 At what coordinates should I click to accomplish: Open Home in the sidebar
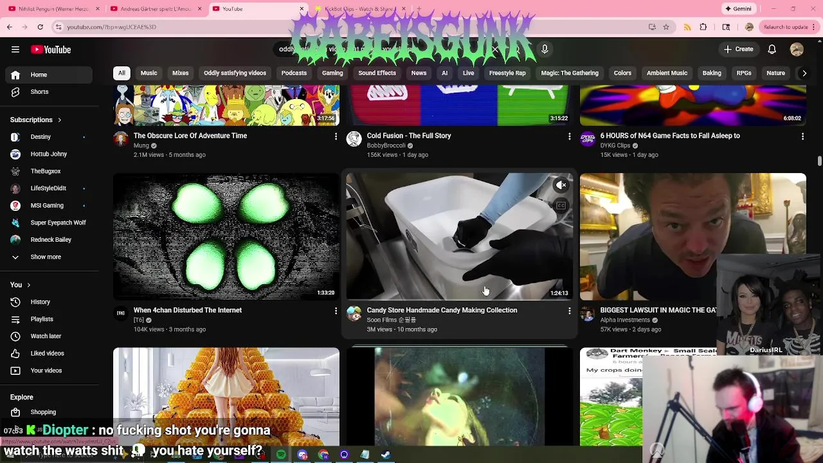(50, 75)
